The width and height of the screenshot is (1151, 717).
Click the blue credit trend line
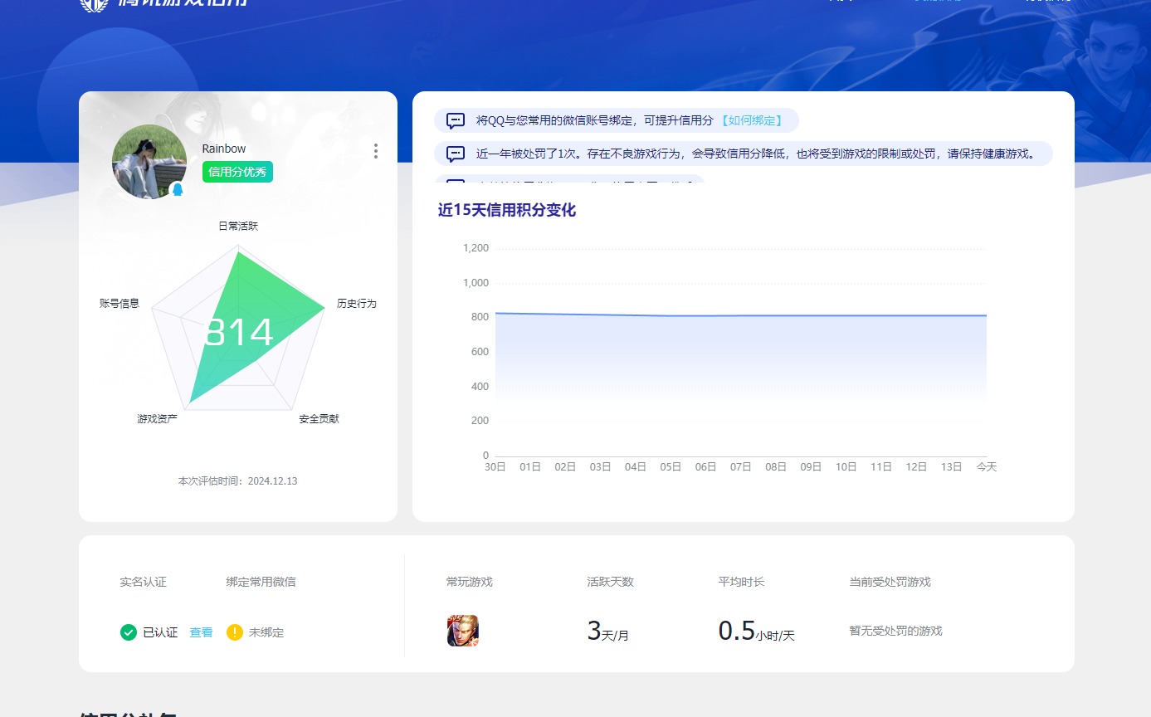[741, 315]
